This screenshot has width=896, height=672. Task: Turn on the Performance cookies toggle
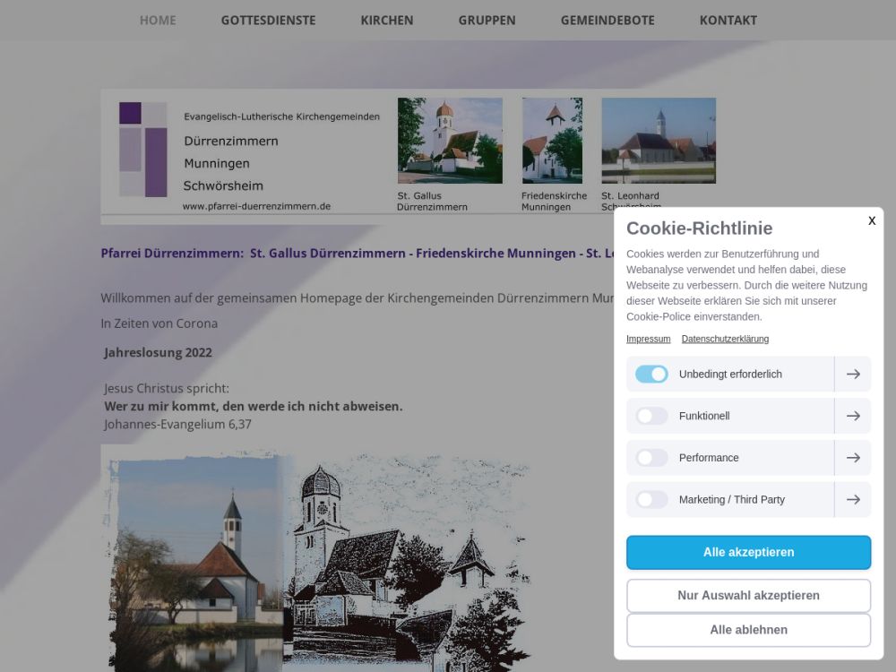point(651,458)
